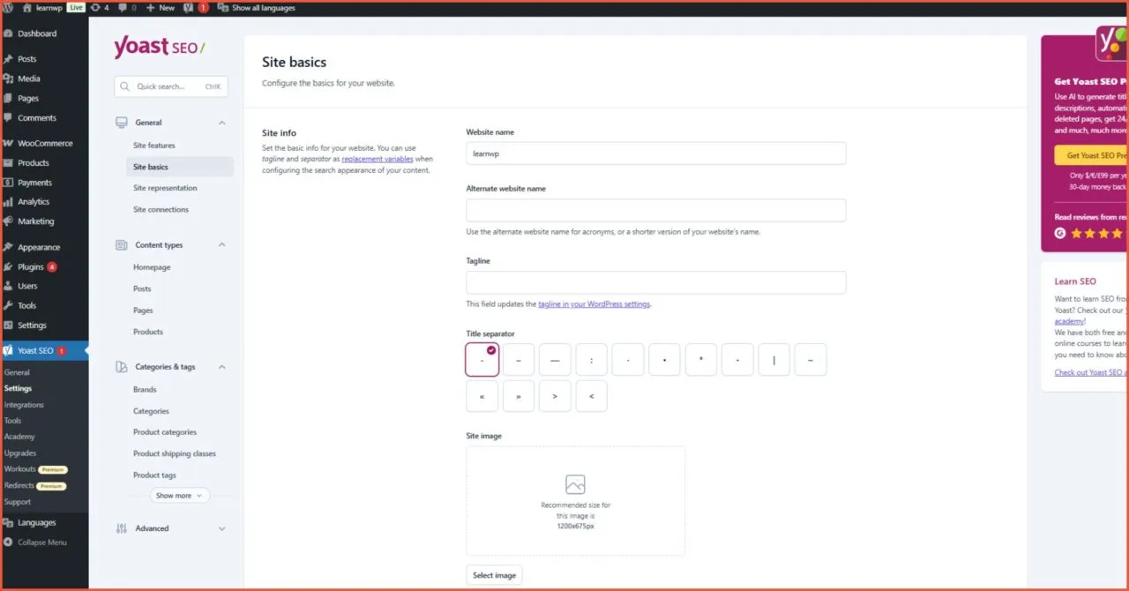Image resolution: width=1129 pixels, height=591 pixels.
Task: Switch to the Homepage settings page
Action: [x=152, y=266]
